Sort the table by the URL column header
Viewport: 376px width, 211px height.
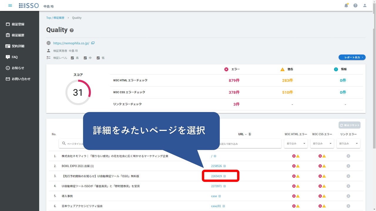point(241,134)
